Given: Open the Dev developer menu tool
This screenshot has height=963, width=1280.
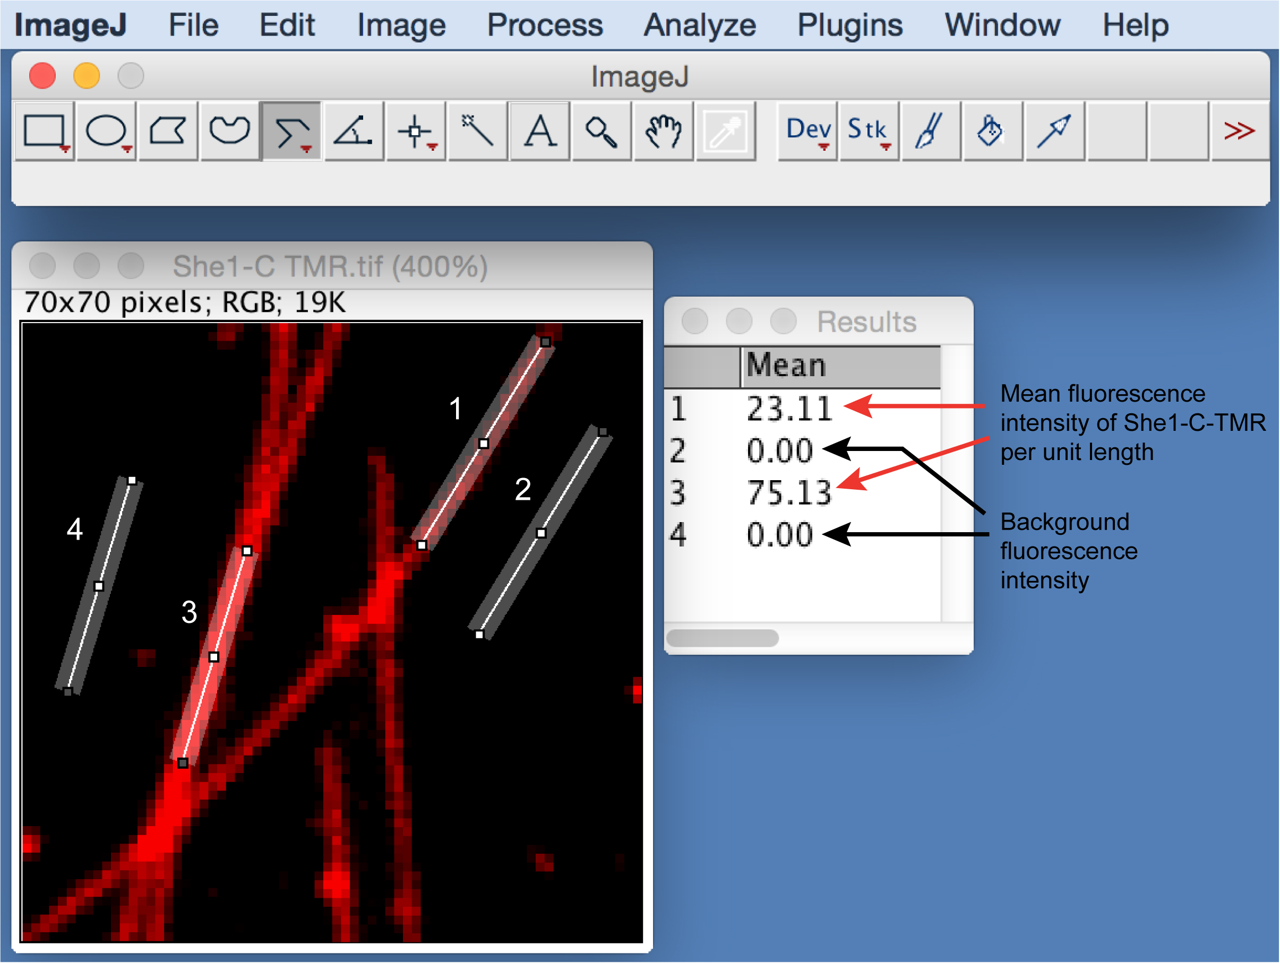Looking at the screenshot, I should (807, 131).
